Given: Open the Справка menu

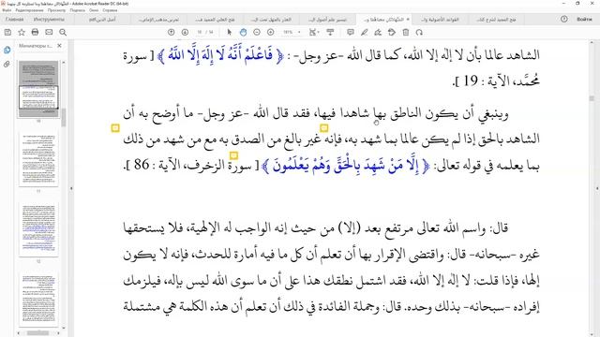Looking at the screenshot, I should click(x=110, y=10).
